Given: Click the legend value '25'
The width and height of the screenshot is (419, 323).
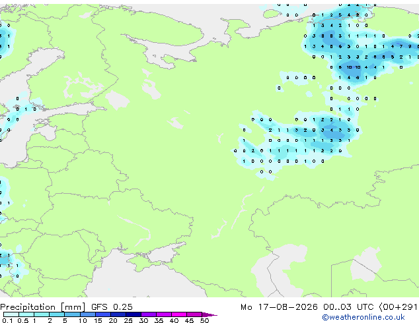Looking at the screenshot, I should pos(128,320).
